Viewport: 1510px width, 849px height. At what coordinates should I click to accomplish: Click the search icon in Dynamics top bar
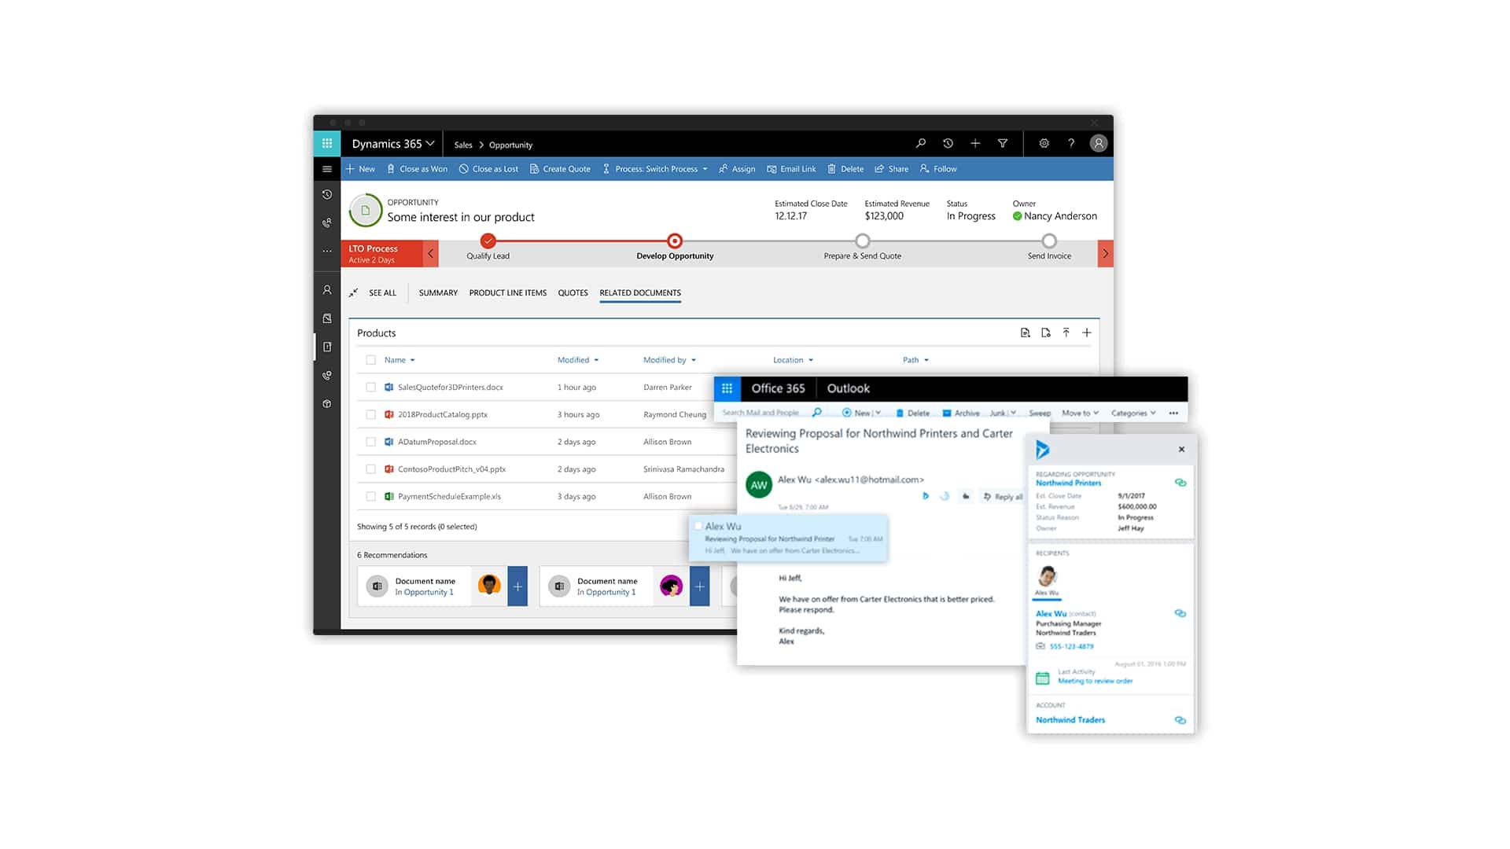pyautogui.click(x=920, y=143)
